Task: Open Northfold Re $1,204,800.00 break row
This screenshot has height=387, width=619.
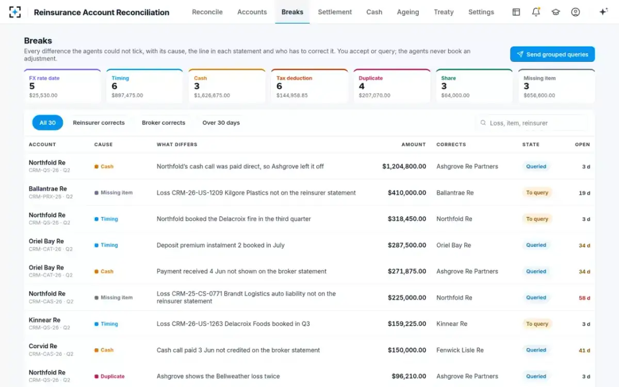Action: coord(309,166)
